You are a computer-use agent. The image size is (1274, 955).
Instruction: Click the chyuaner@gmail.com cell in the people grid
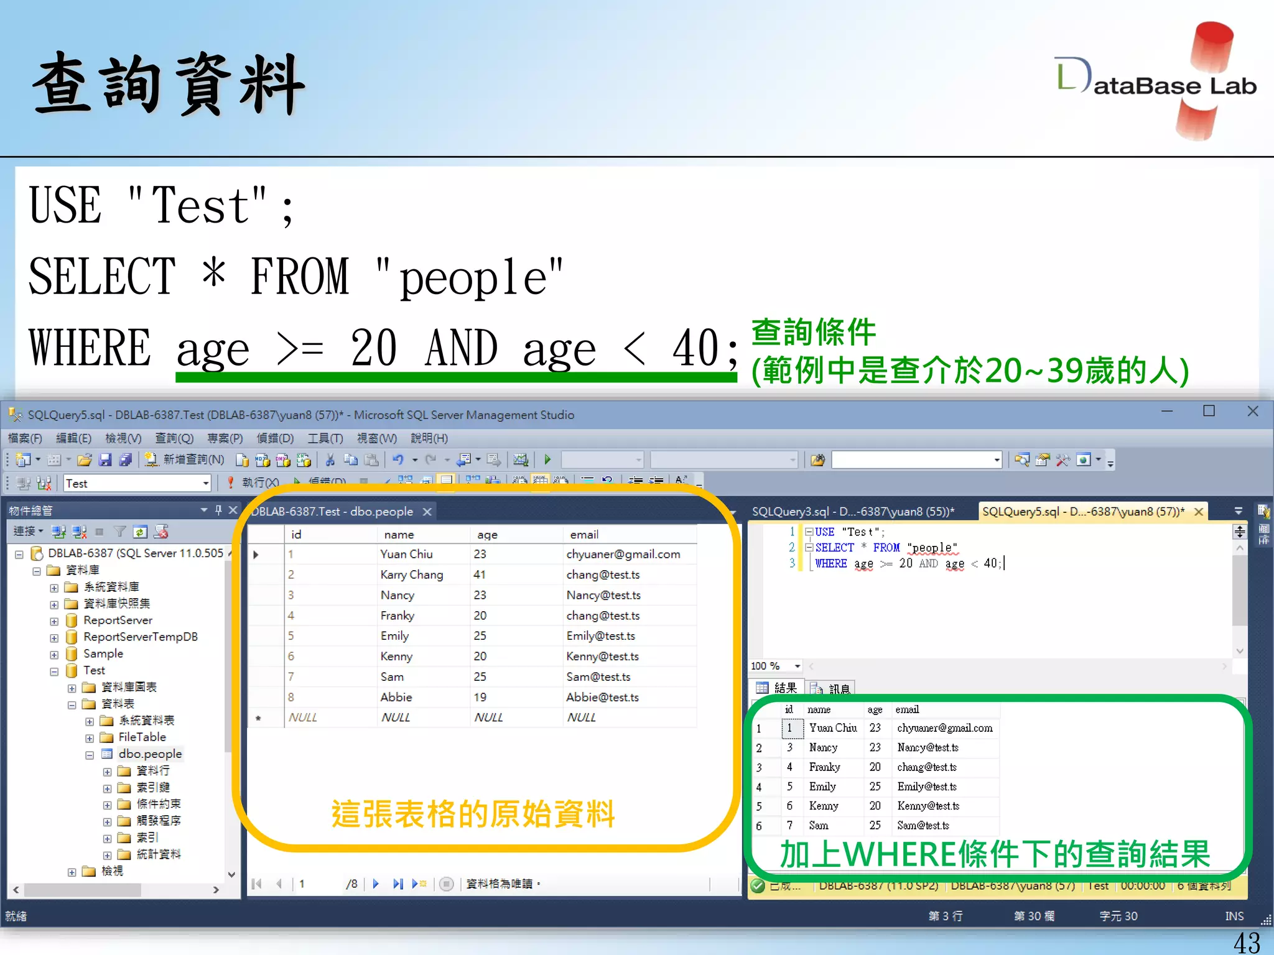tap(630, 554)
